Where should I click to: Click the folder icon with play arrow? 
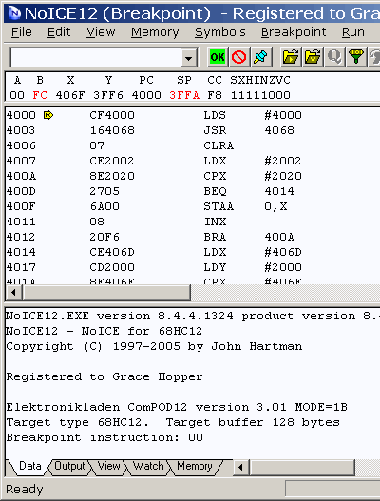click(x=291, y=57)
